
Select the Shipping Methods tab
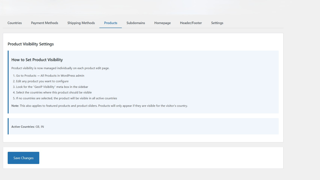coord(81,23)
